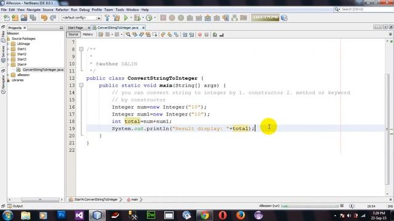The height and width of the screenshot is (221, 394).
Task: Click the Redo arrow icon
Action: 53,18
